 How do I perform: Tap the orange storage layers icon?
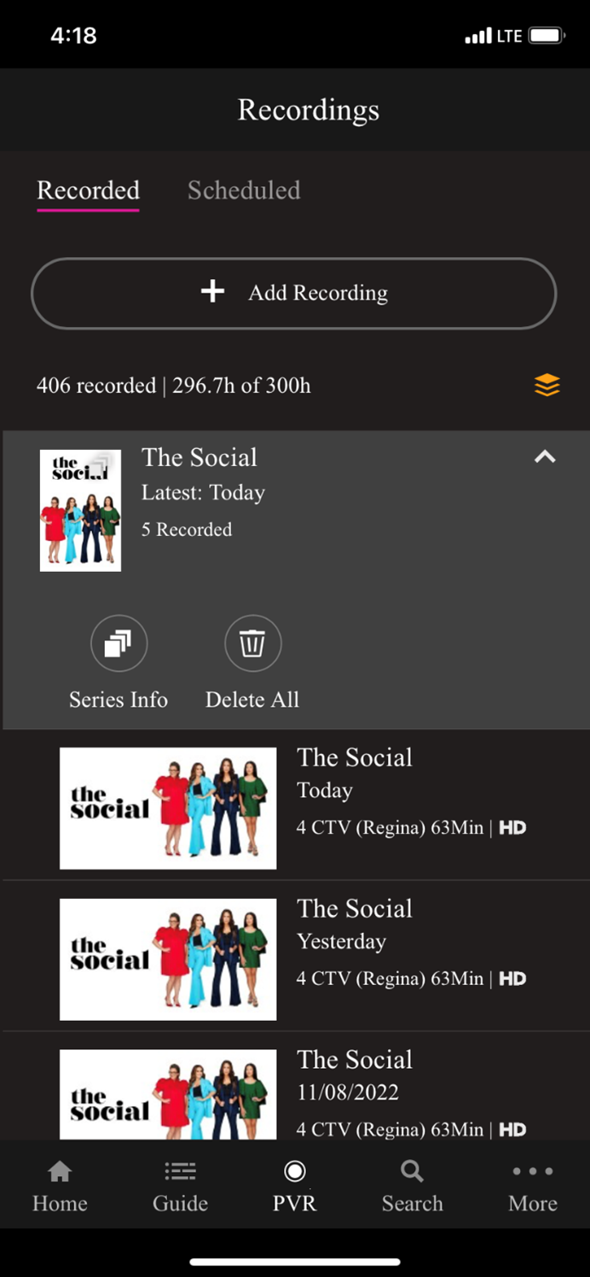pyautogui.click(x=546, y=385)
